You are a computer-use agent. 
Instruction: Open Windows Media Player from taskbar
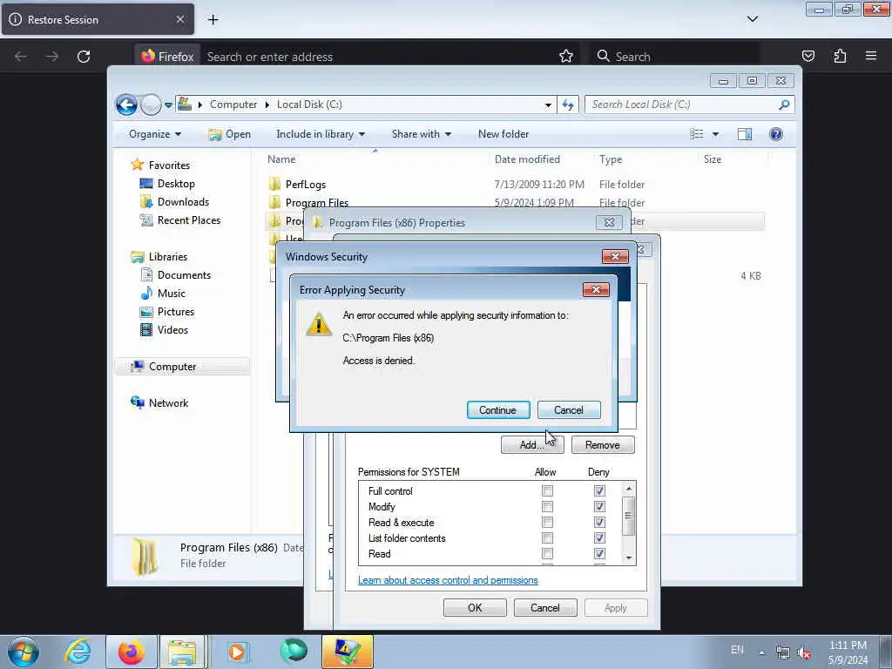coord(237,652)
